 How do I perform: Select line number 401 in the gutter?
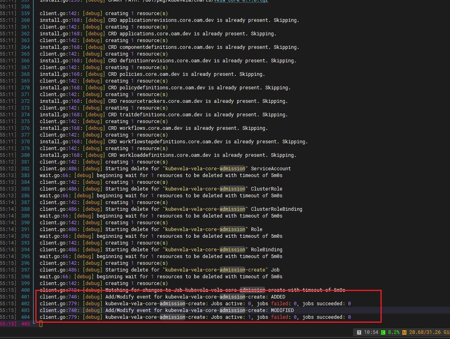tap(25, 297)
